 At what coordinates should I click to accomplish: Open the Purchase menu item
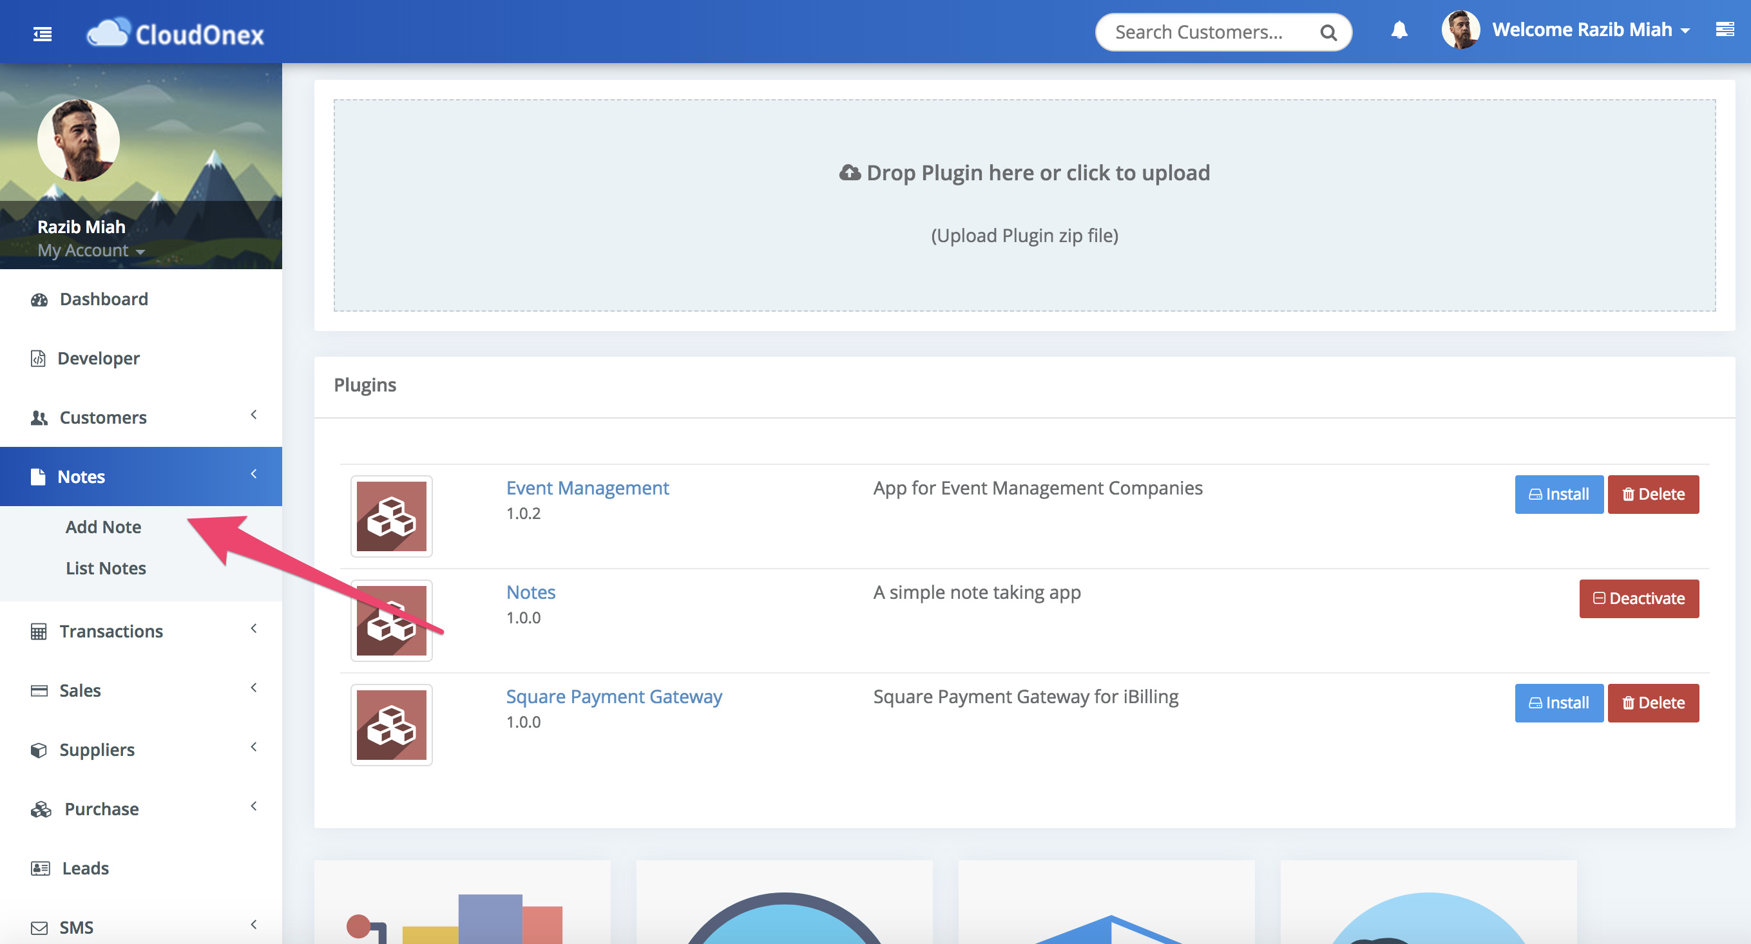click(140, 809)
